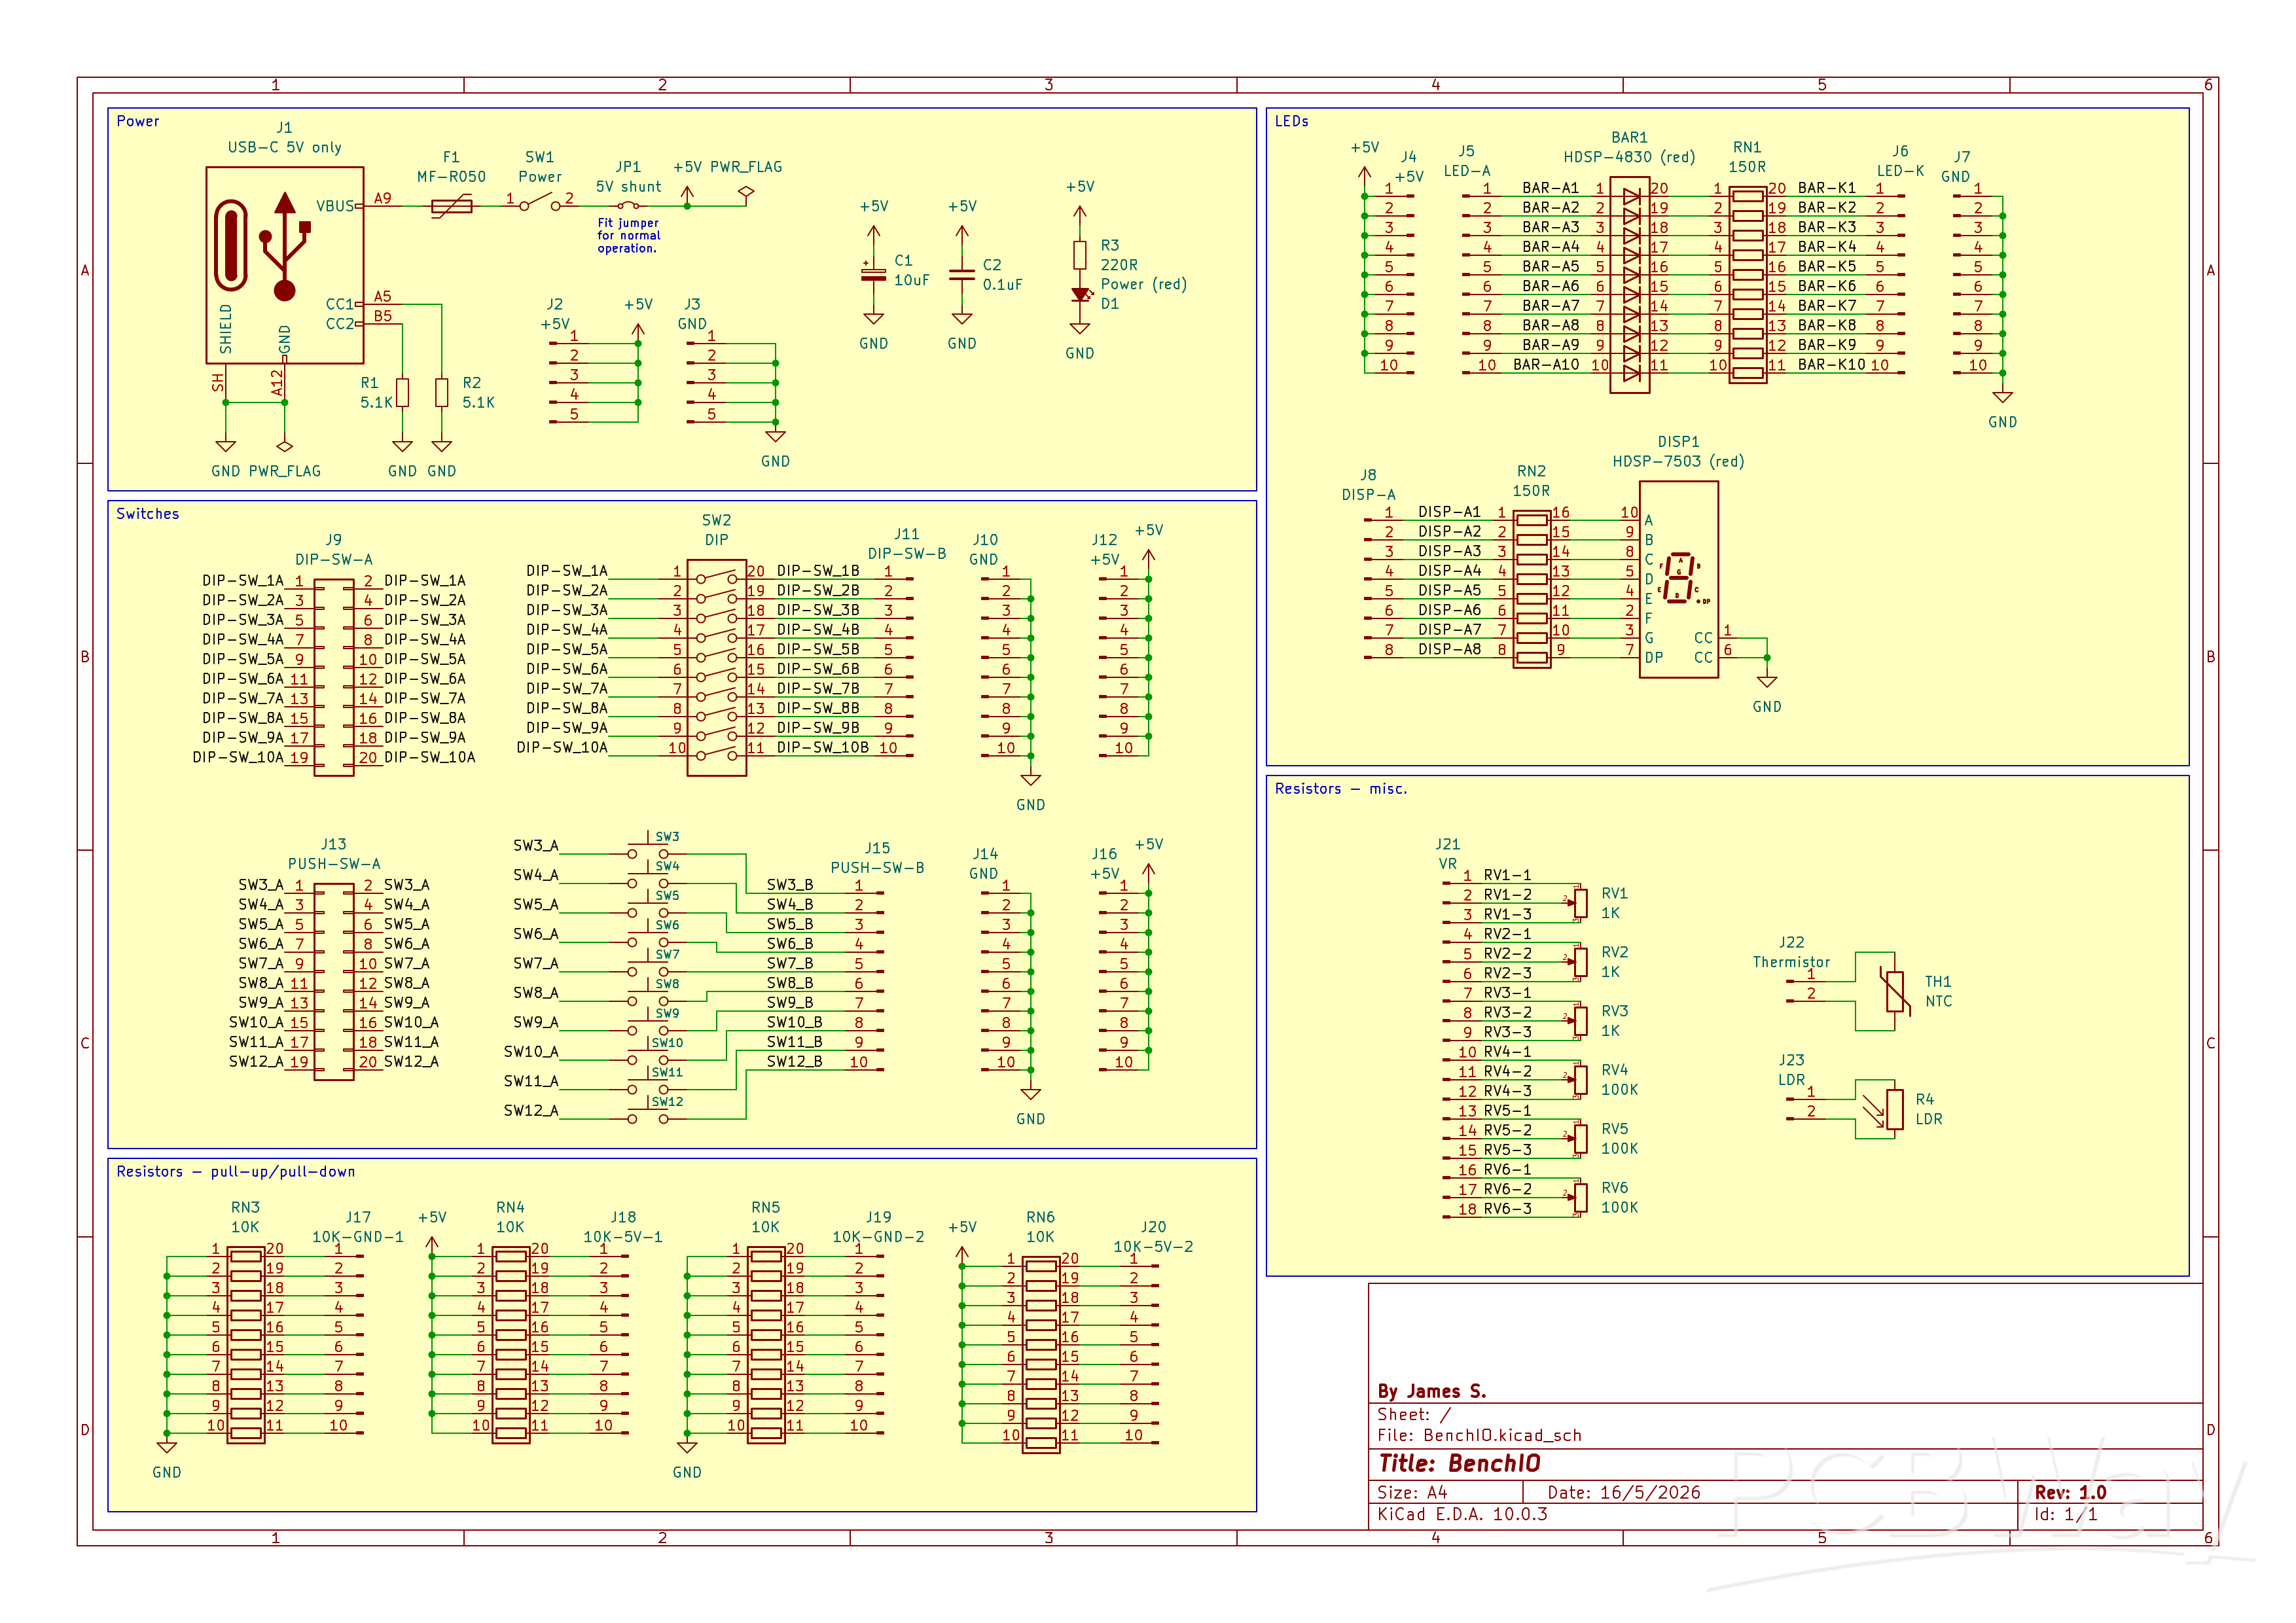The height and width of the screenshot is (1623, 2296).
Task: Click the 'LEDs' section label
Action: (x=1292, y=121)
